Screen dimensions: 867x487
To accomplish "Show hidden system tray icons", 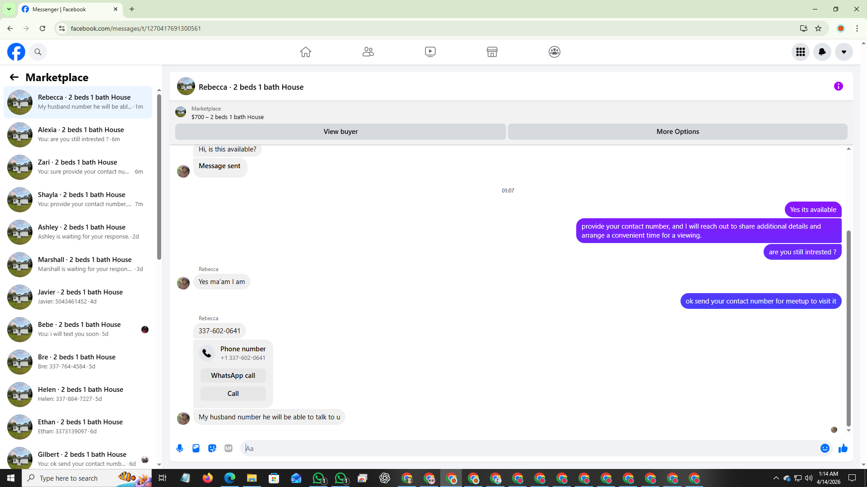I will 776,478.
